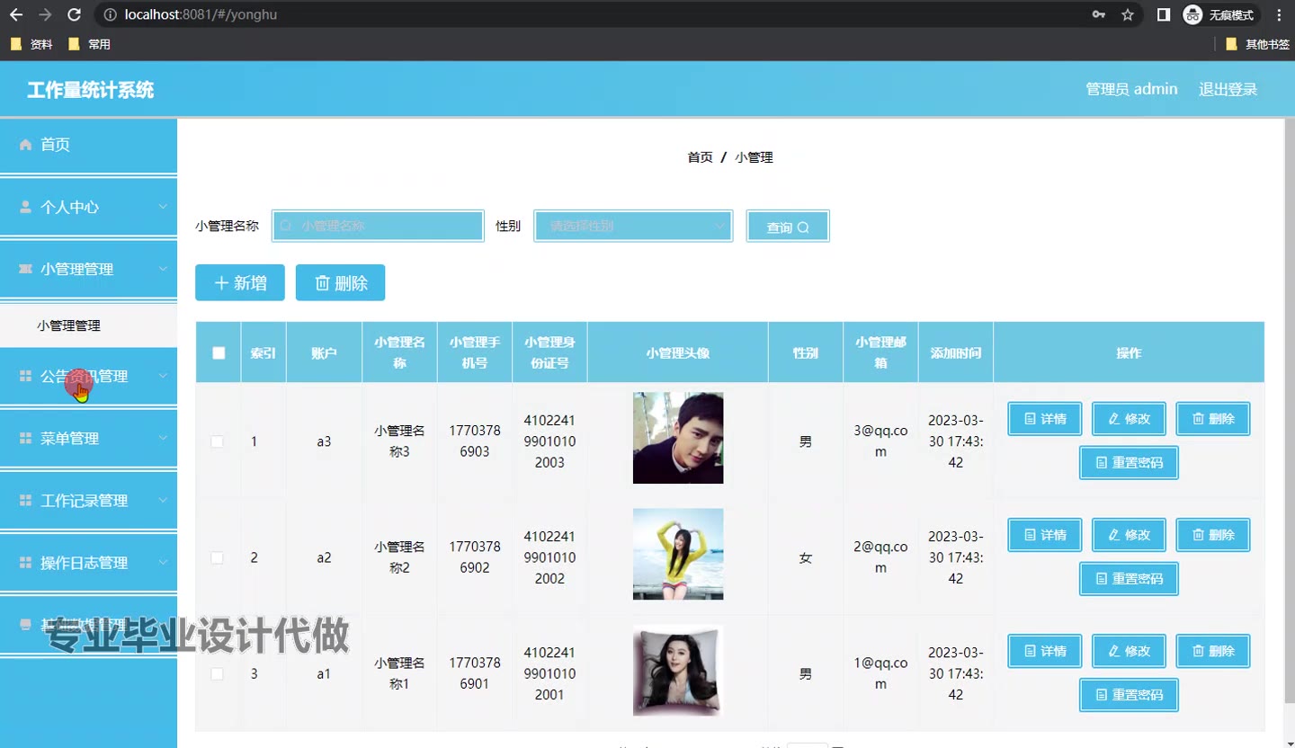View 详情 for account a3
The image size is (1295, 748).
pyautogui.click(x=1044, y=419)
